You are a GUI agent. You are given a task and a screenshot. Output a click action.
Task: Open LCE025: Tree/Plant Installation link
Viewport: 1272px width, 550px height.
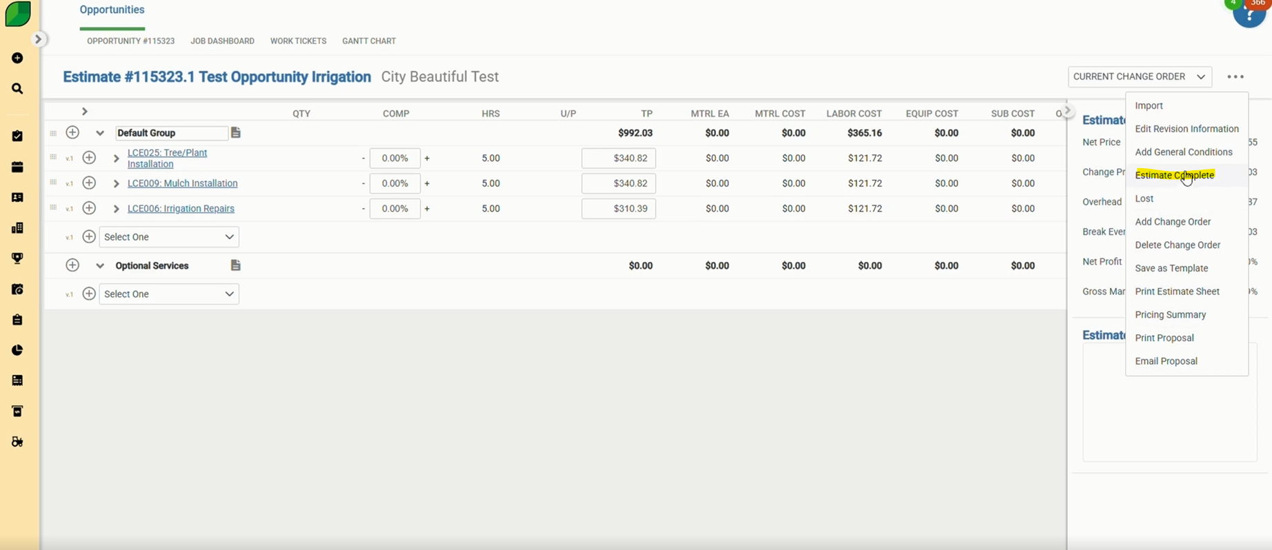tap(167, 159)
